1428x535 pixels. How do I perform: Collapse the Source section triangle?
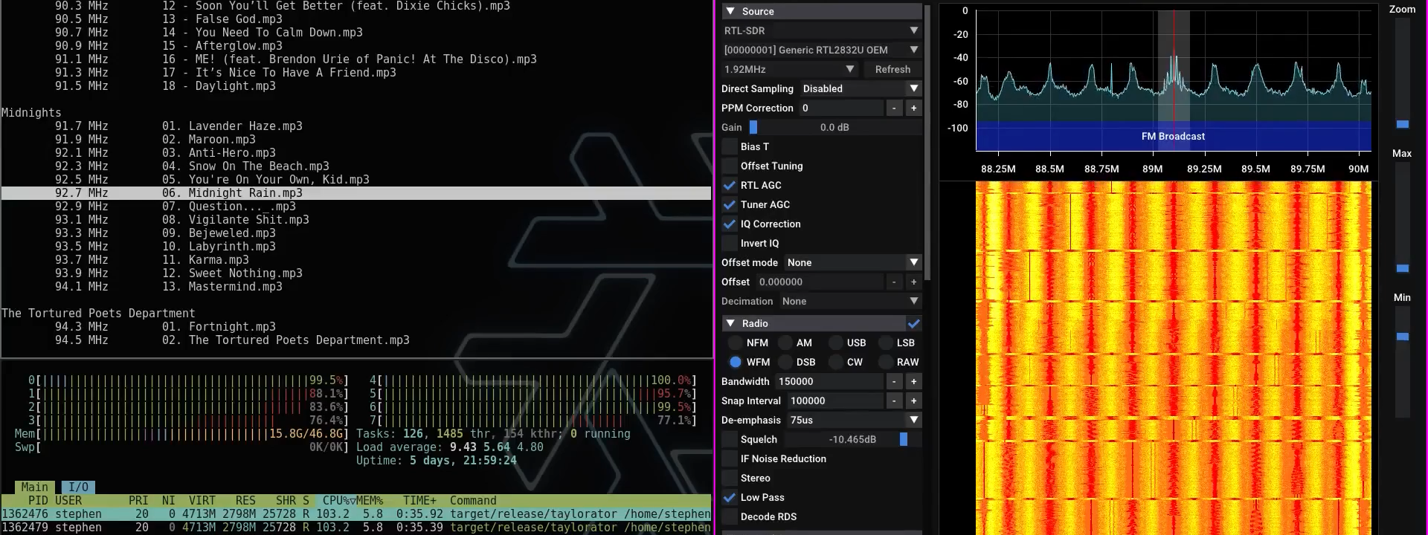pyautogui.click(x=730, y=11)
